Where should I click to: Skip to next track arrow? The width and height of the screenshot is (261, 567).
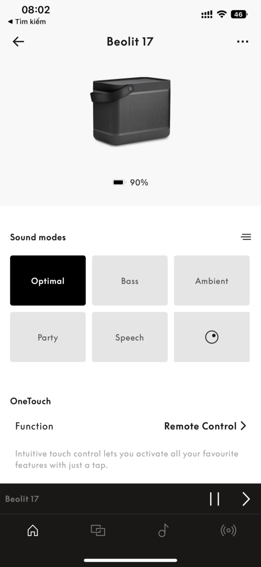[246, 499]
